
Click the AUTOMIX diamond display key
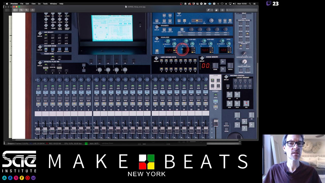click(46, 14)
